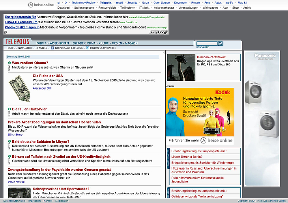Click the small icon under the Google ads
Viewport: 288px width, 203px height.
(x=6, y=32)
